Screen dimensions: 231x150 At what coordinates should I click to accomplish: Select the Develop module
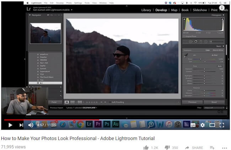(161, 10)
